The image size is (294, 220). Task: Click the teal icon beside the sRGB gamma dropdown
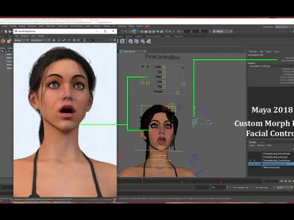(121, 51)
